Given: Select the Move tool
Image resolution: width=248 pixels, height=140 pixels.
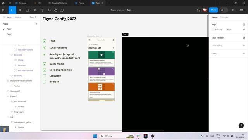Looking at the screenshot, I should [12, 10].
